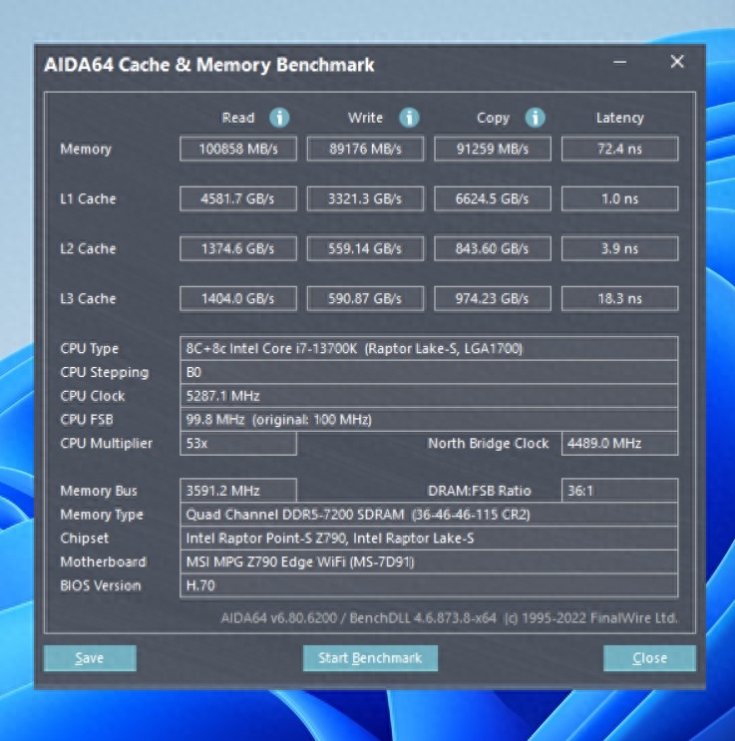Select the L3 Cache read value 1404.0 GB/s
This screenshot has width=735, height=741.
click(x=238, y=298)
